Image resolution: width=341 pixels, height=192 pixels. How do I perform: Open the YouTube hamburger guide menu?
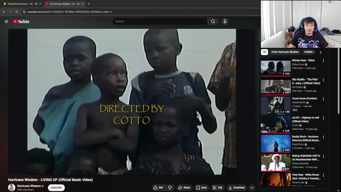click(6, 22)
